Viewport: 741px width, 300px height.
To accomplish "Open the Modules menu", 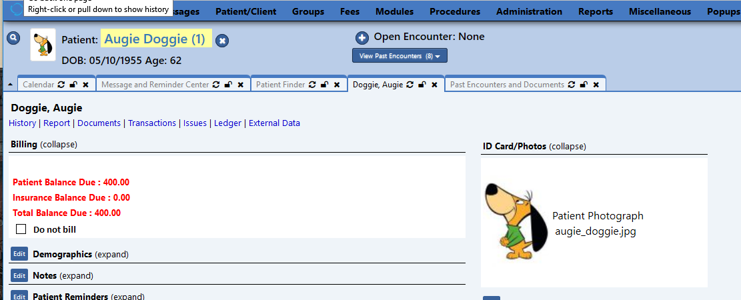I will (395, 12).
